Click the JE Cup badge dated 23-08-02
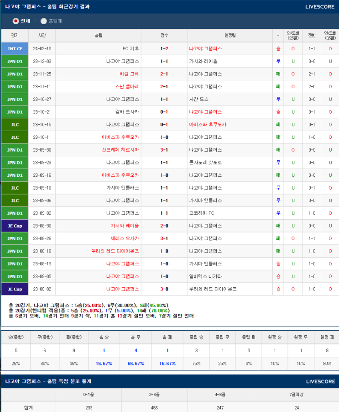Screen dimensions: 339x412 (15, 289)
